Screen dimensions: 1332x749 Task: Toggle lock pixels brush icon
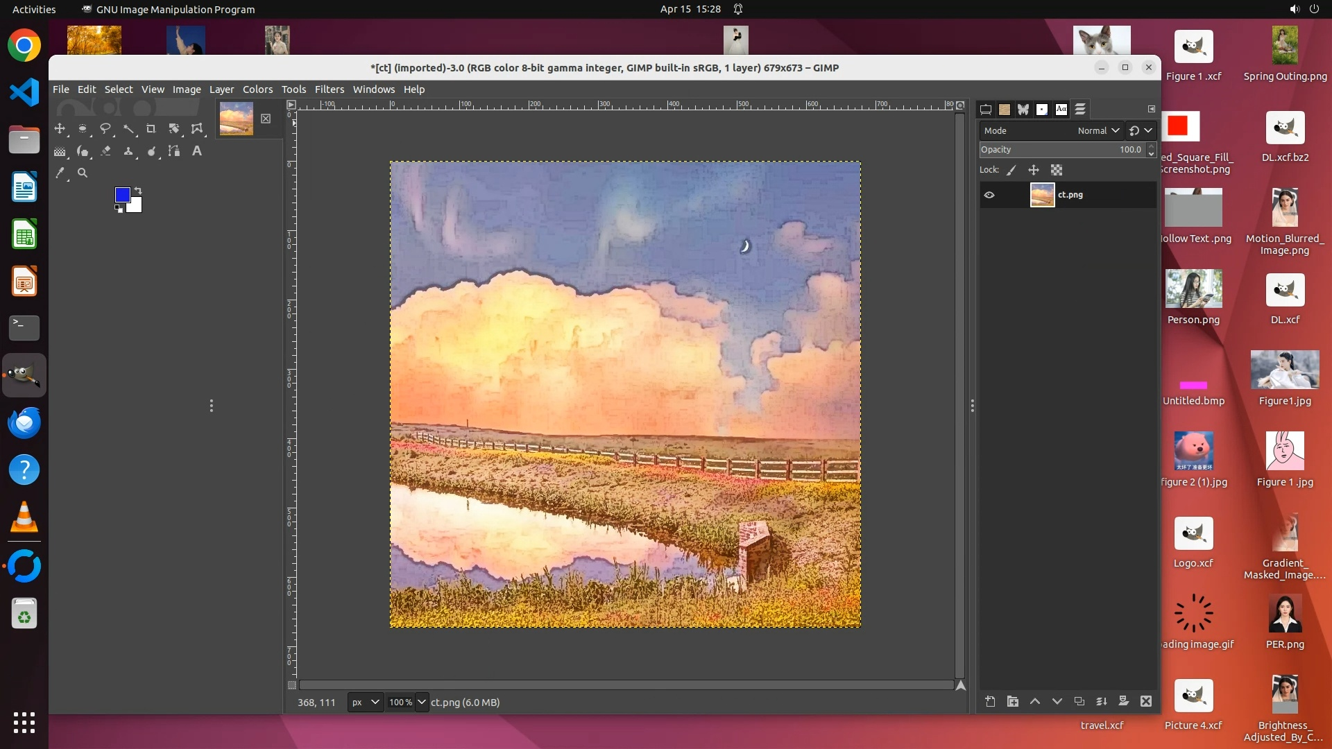click(x=1011, y=171)
